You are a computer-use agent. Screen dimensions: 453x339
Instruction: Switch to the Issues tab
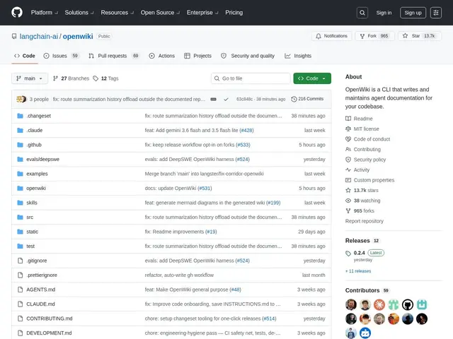[62, 56]
